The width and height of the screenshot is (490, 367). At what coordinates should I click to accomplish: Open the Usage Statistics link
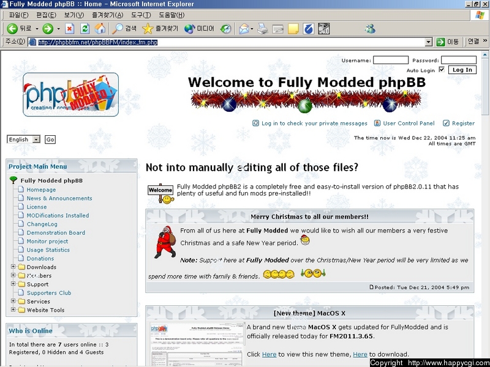coord(48,250)
